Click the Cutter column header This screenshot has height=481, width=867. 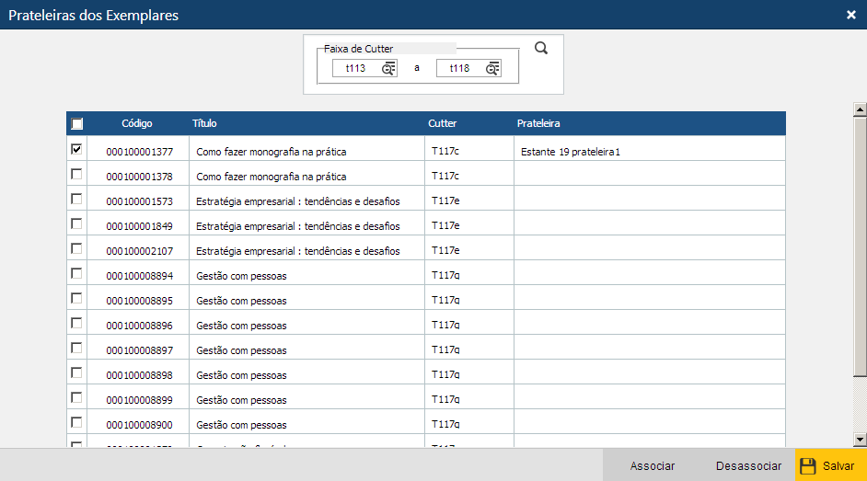click(442, 123)
